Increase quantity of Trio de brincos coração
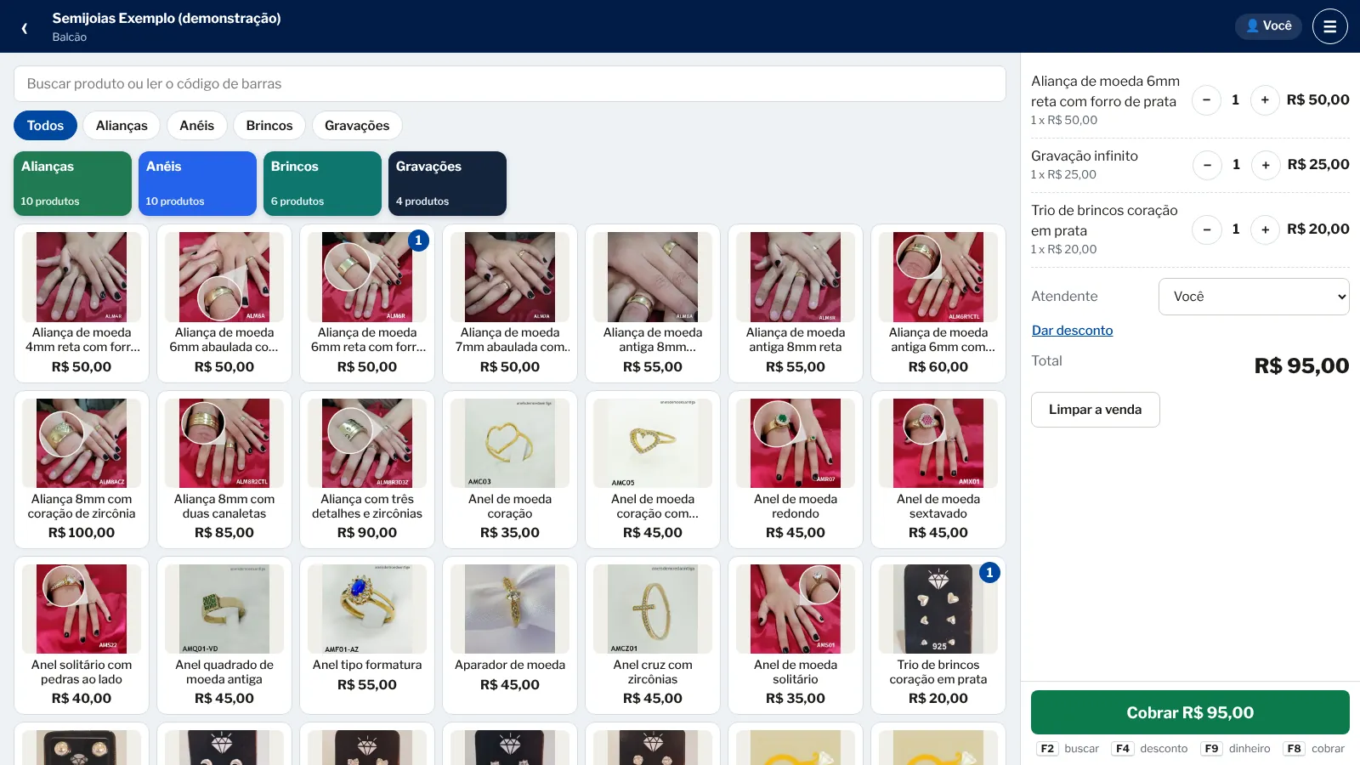 click(1265, 229)
